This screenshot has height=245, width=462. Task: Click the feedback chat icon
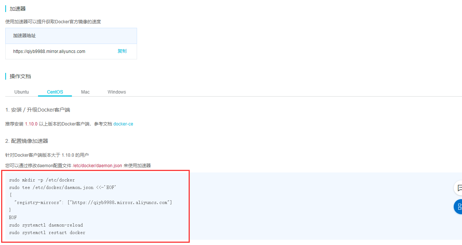coord(459,188)
